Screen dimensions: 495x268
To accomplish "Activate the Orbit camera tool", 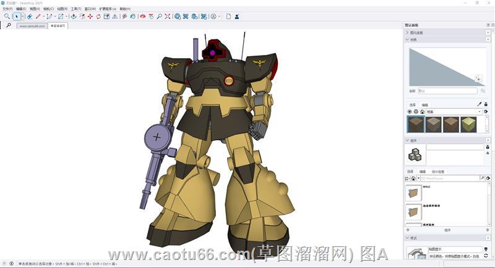I will 143,17.
